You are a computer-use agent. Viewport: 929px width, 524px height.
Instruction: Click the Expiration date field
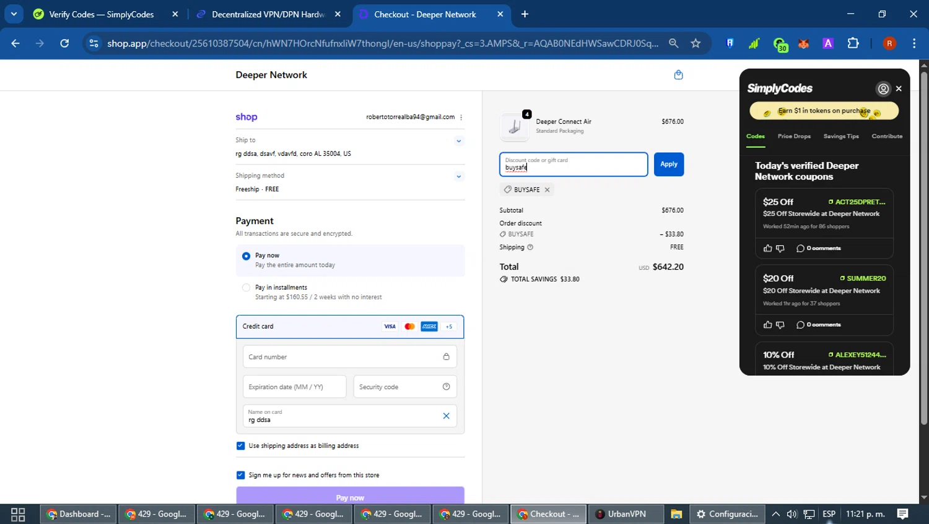295,387
